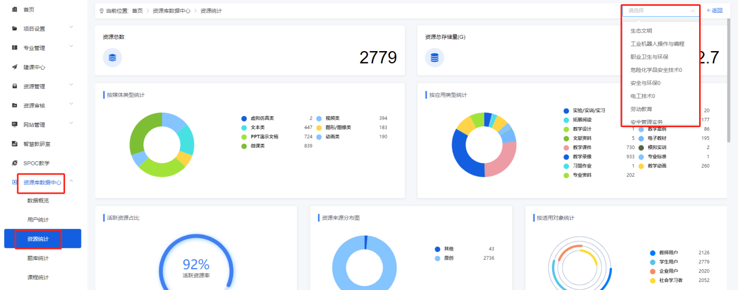The height and width of the screenshot is (290, 738).
Task: Click 资源统计 in the breadcrumb
Action: 211,11
